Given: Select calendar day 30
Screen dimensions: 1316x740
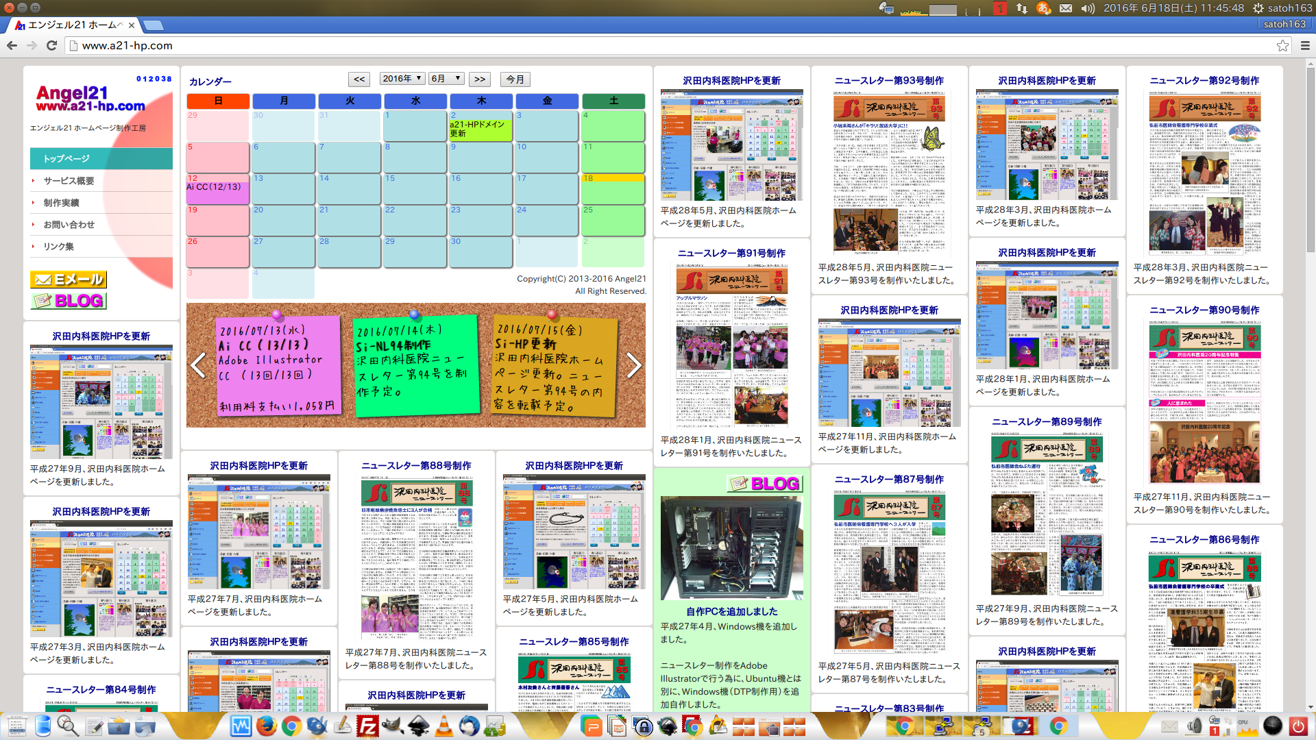Looking at the screenshot, I should click(481, 251).
